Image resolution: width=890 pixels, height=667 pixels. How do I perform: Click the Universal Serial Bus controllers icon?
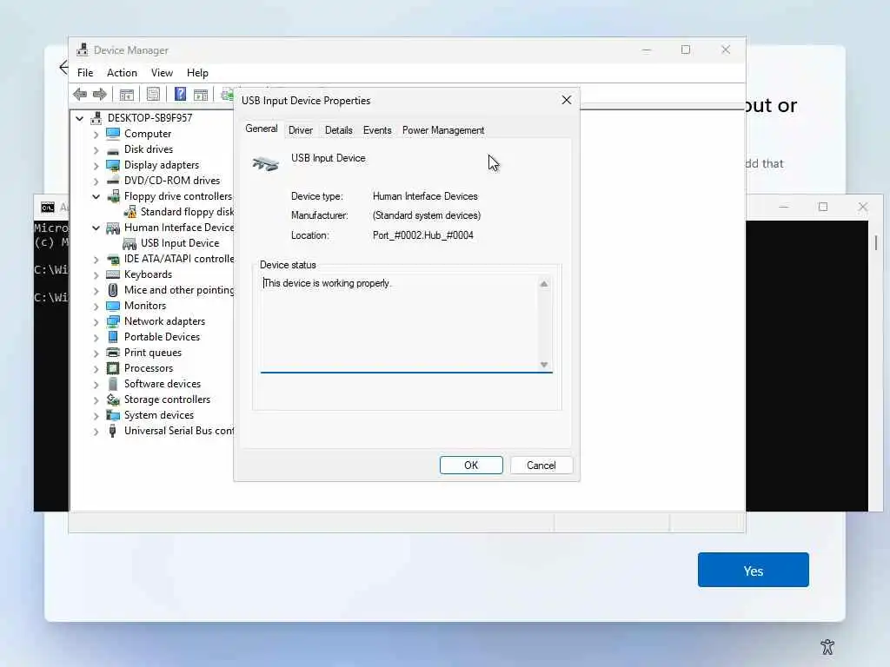pyautogui.click(x=112, y=431)
